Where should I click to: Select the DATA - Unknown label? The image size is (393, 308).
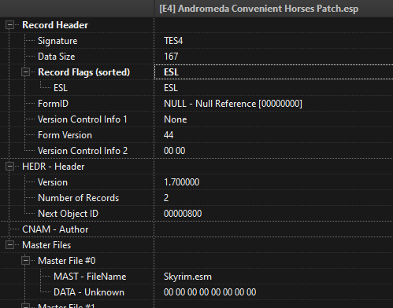[x=89, y=292]
